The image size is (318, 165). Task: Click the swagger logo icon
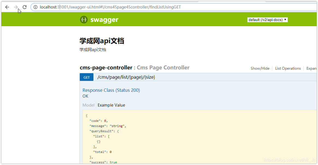pyautogui.click(x=84, y=20)
